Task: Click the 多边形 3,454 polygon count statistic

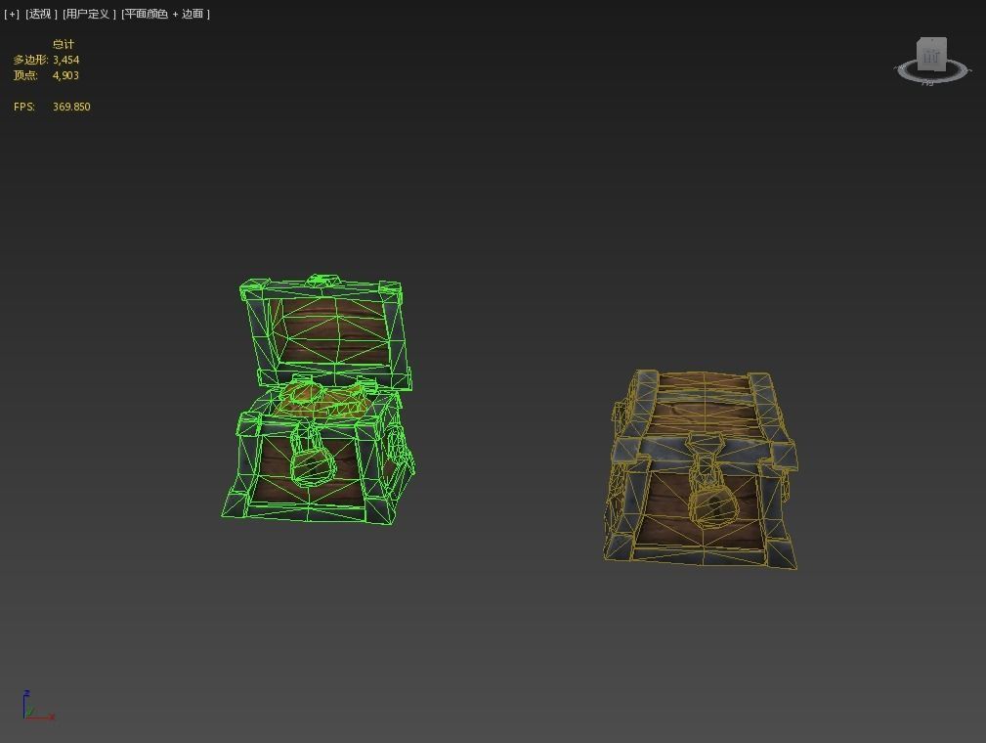Action: pos(47,60)
